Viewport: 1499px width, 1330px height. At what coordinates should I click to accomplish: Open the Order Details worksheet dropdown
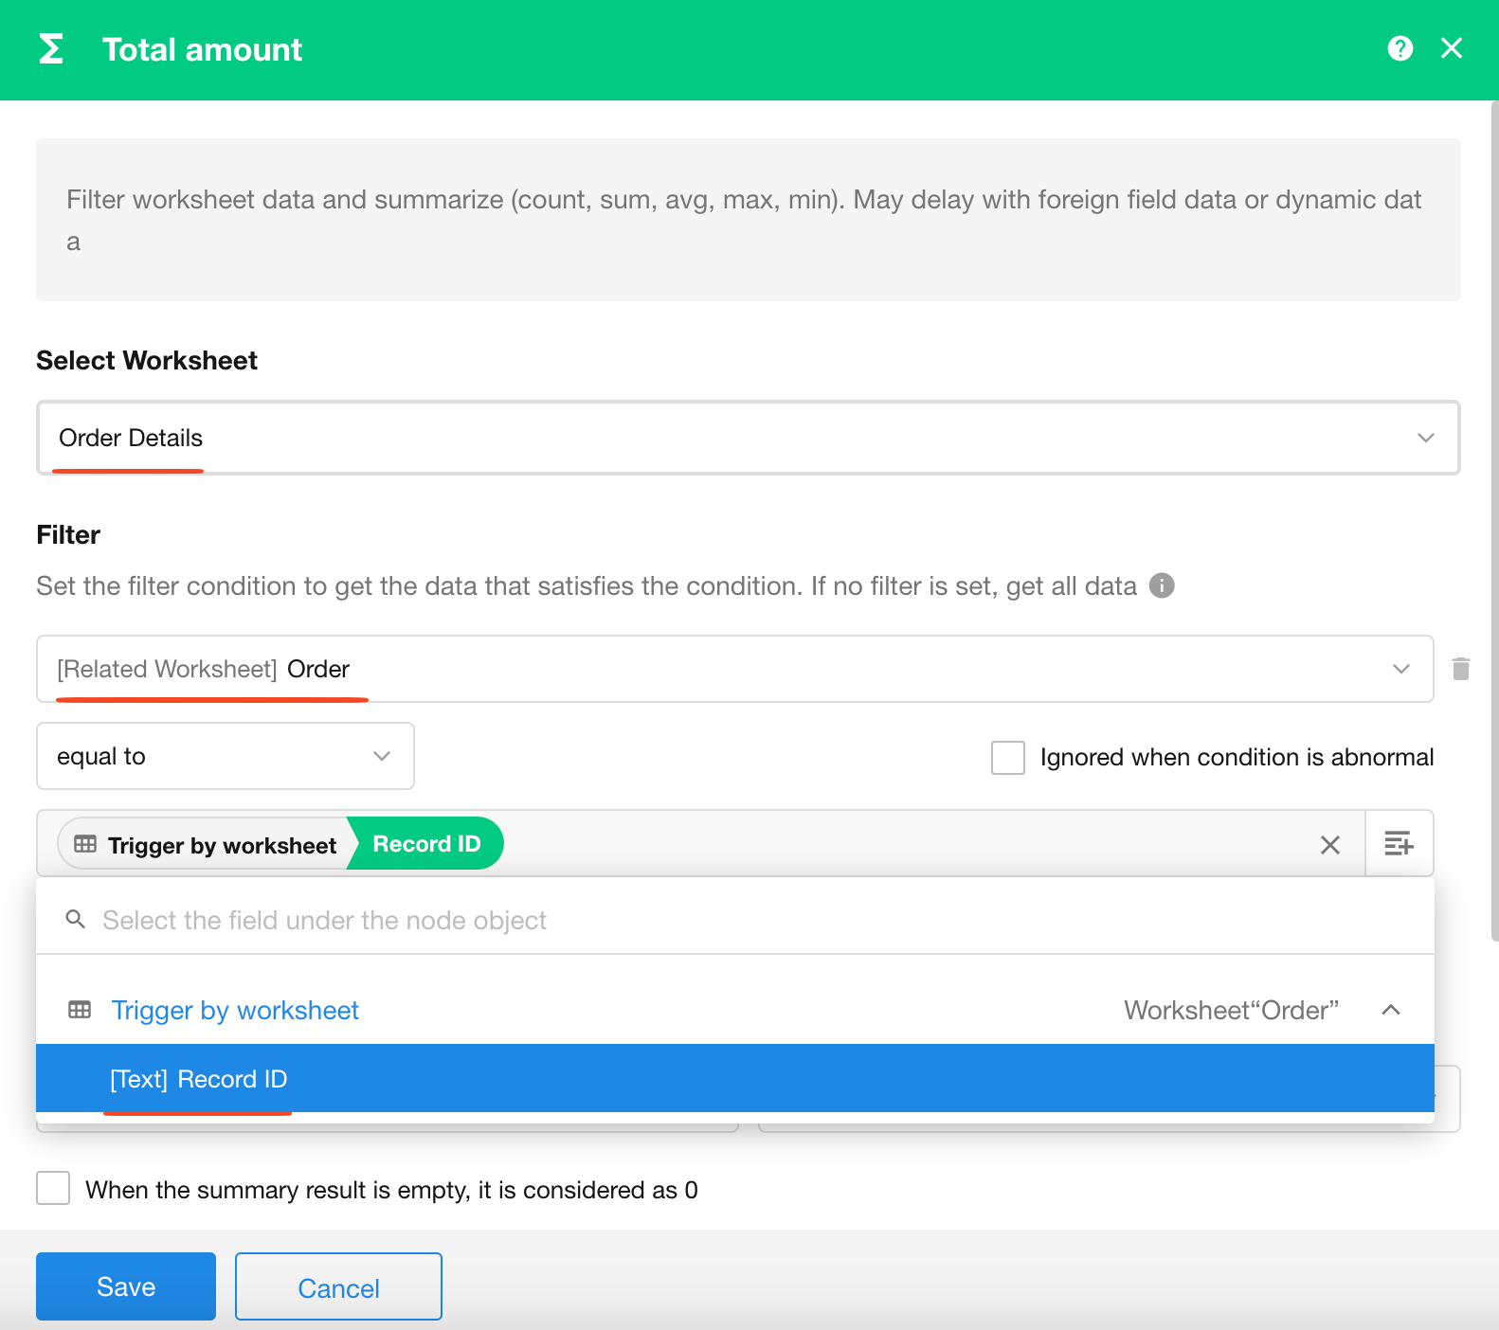(748, 438)
